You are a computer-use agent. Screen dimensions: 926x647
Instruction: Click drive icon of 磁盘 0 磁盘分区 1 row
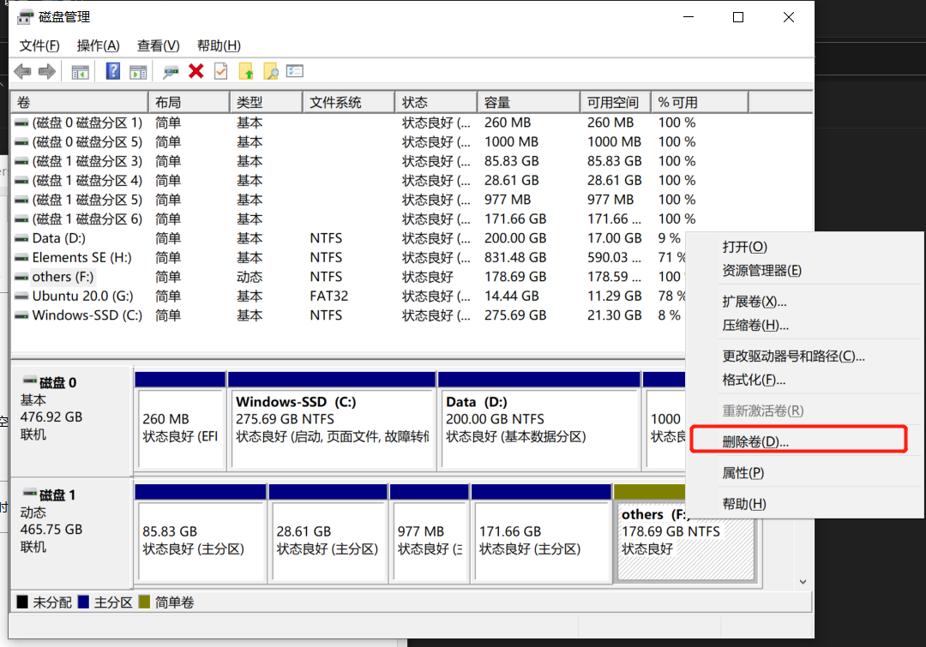[x=21, y=123]
